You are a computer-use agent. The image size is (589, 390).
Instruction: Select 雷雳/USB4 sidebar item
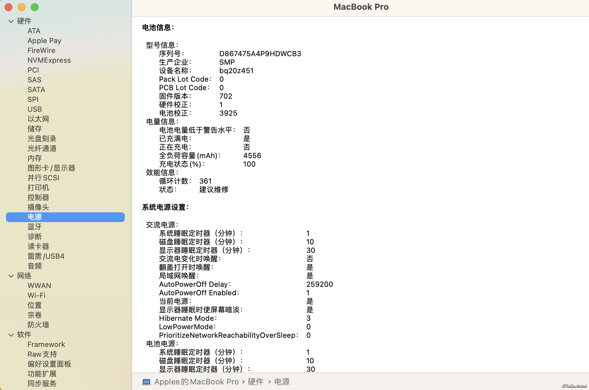tap(46, 256)
